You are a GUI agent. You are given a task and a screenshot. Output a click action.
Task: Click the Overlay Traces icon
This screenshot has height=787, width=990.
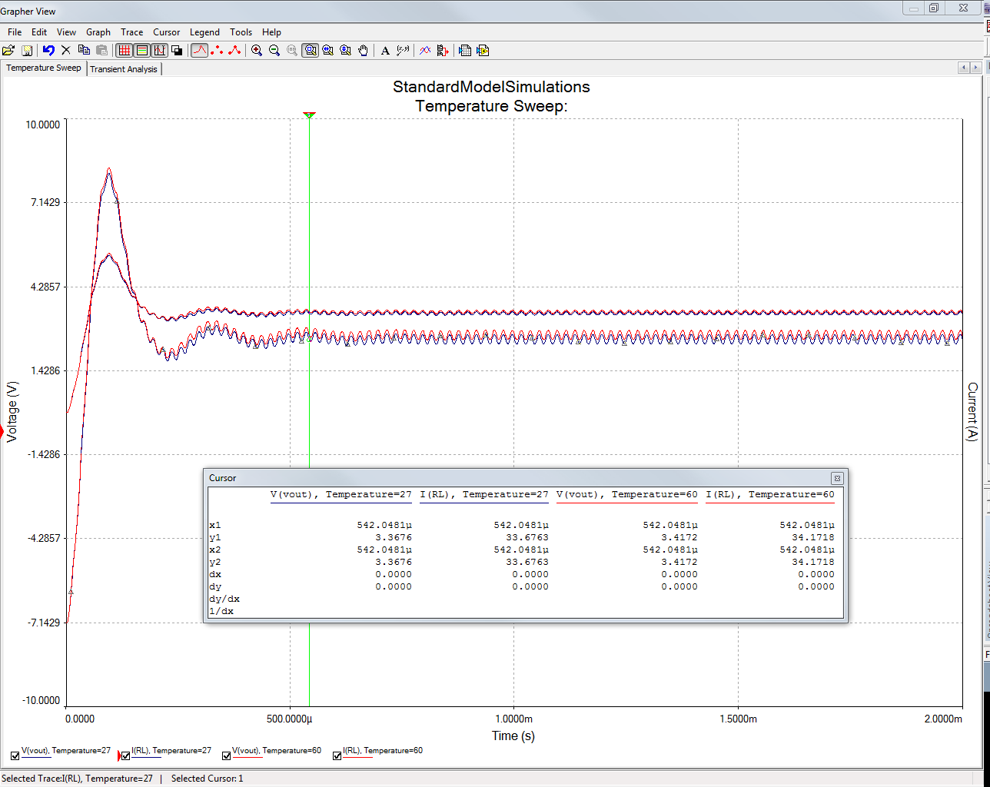click(x=424, y=51)
